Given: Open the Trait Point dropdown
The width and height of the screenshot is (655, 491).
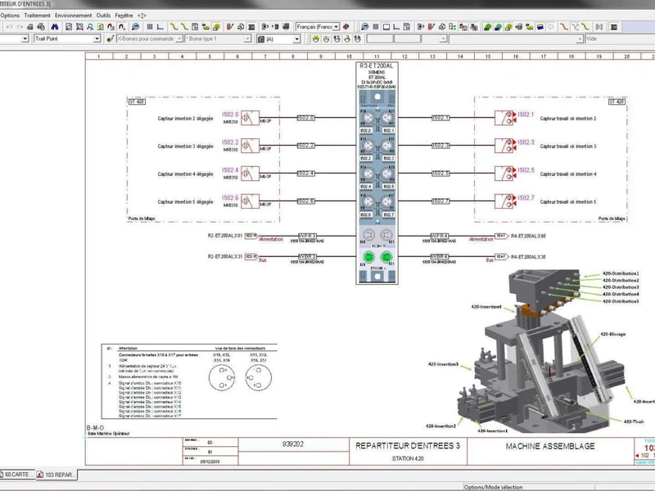Looking at the screenshot, I should click(97, 38).
